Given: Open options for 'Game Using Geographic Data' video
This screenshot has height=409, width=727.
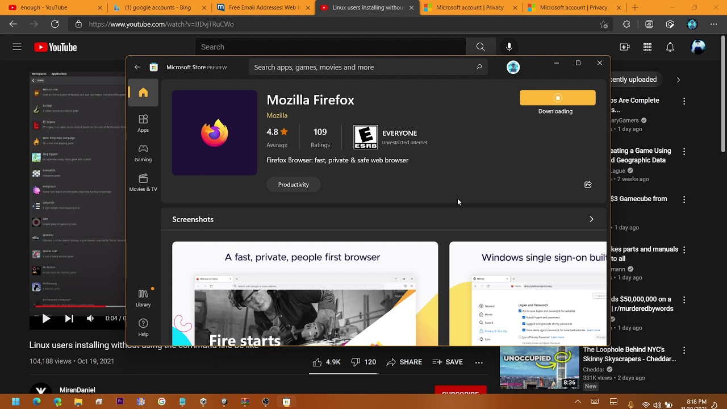Looking at the screenshot, I should click(x=684, y=152).
